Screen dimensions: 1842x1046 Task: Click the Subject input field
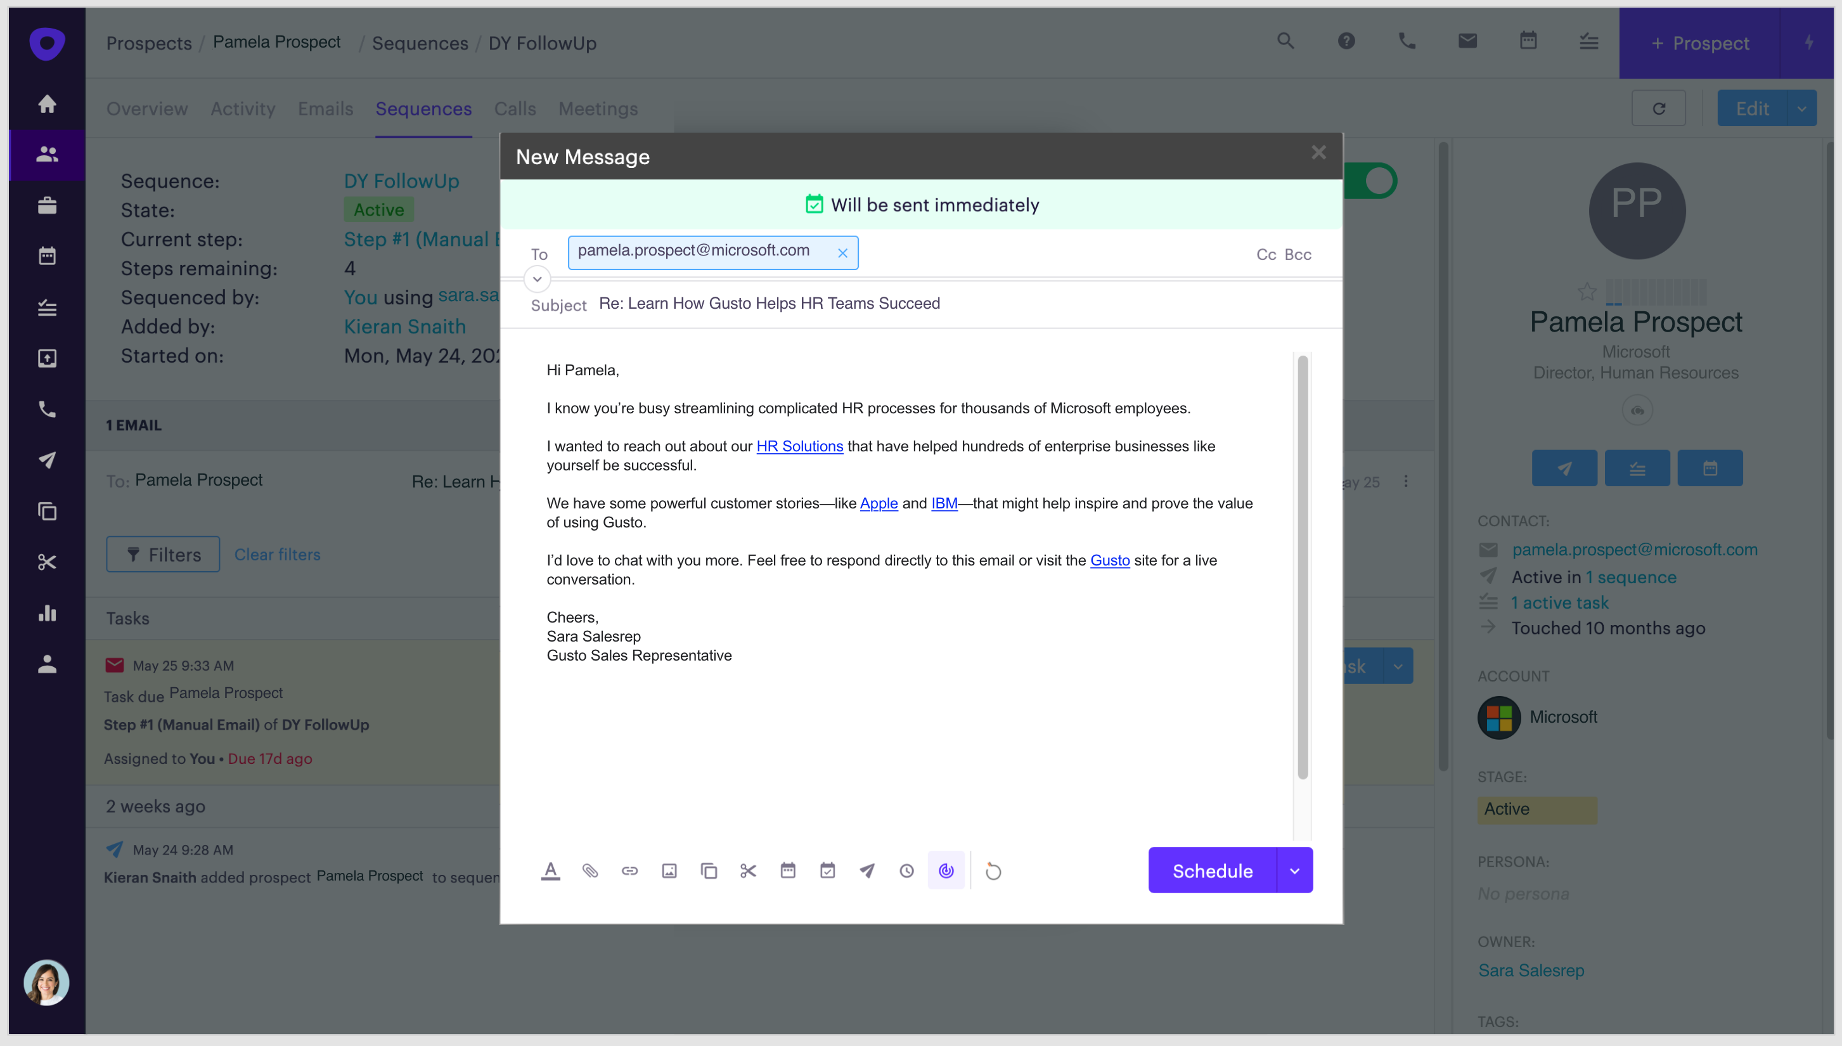pos(934,303)
